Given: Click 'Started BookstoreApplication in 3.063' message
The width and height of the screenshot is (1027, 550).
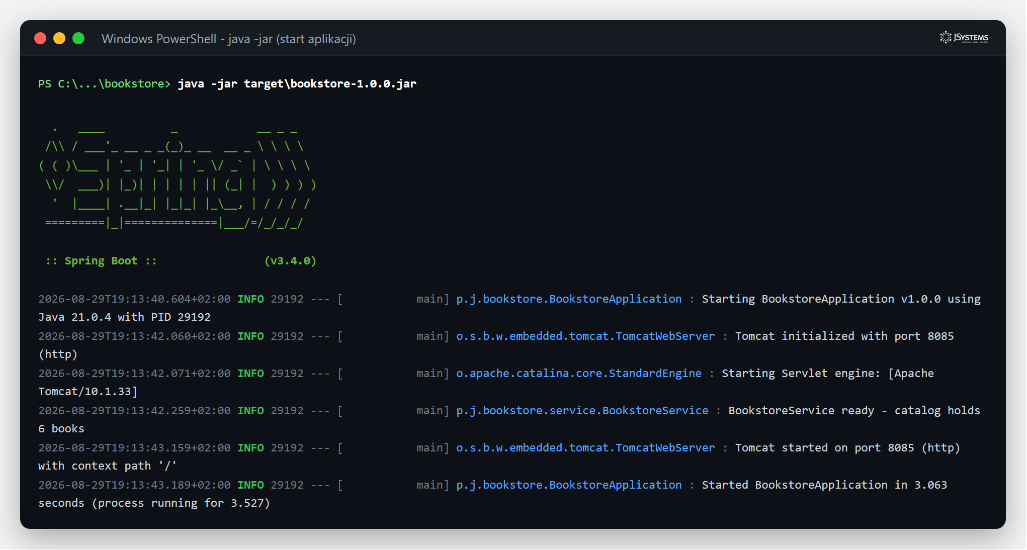Looking at the screenshot, I should [x=824, y=485].
